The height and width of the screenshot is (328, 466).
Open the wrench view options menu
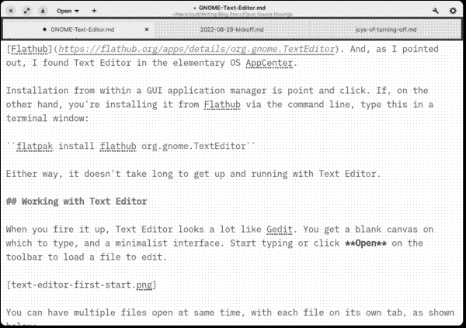pos(436,11)
